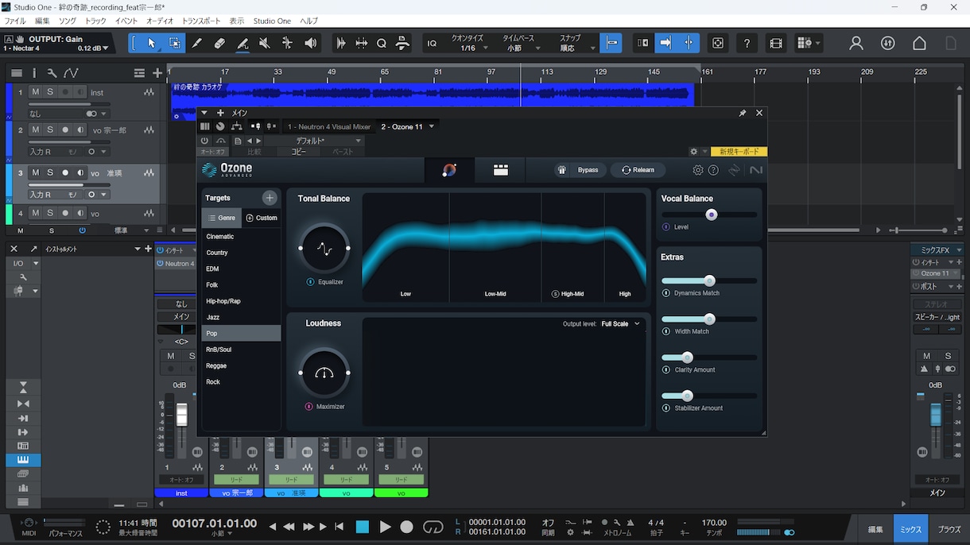This screenshot has width=970, height=545.
Task: Expand the plugin selector arrow beside Ozone 11
Action: (x=432, y=126)
